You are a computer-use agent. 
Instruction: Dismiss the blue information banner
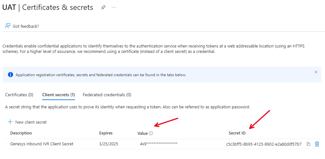tap(316, 72)
